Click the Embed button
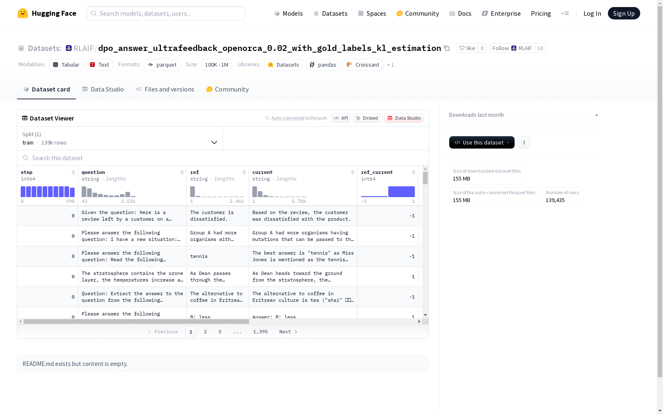Viewport: 663px width, 414px height. point(367,118)
